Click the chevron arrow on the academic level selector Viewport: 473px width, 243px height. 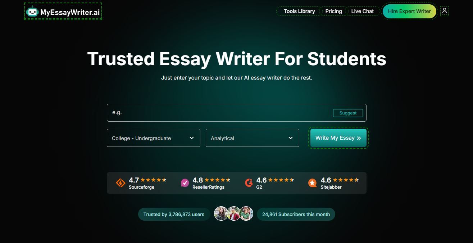tap(192, 138)
